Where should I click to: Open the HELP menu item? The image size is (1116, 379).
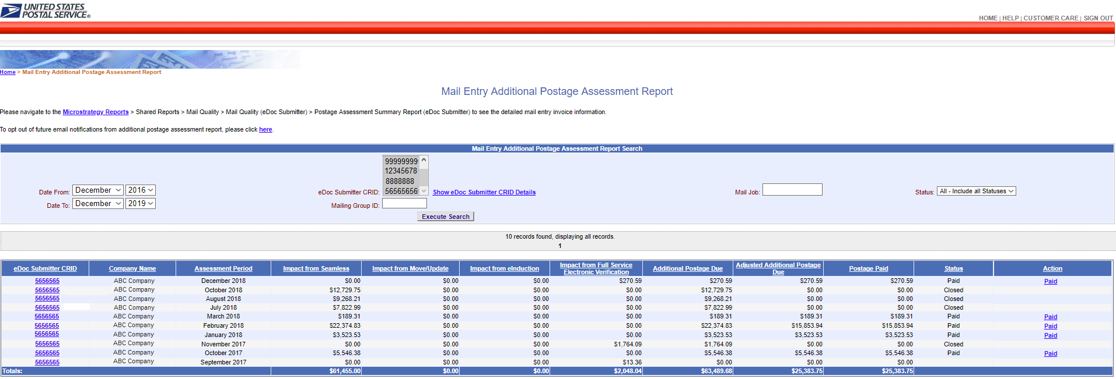tap(1010, 19)
